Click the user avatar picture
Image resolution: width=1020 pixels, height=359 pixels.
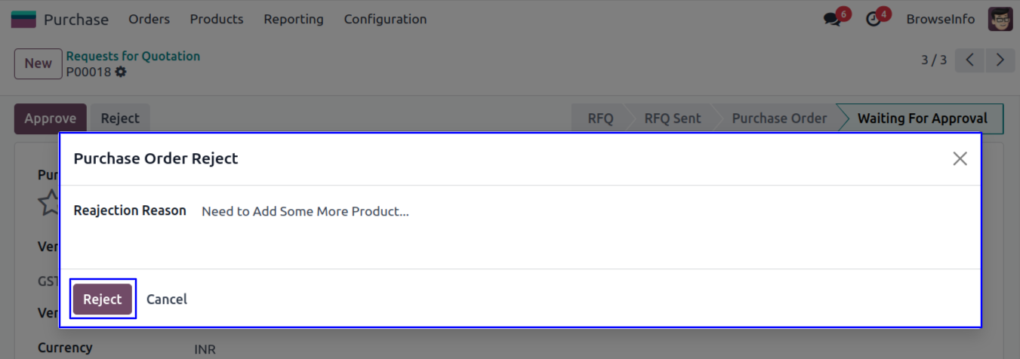coord(1000,20)
